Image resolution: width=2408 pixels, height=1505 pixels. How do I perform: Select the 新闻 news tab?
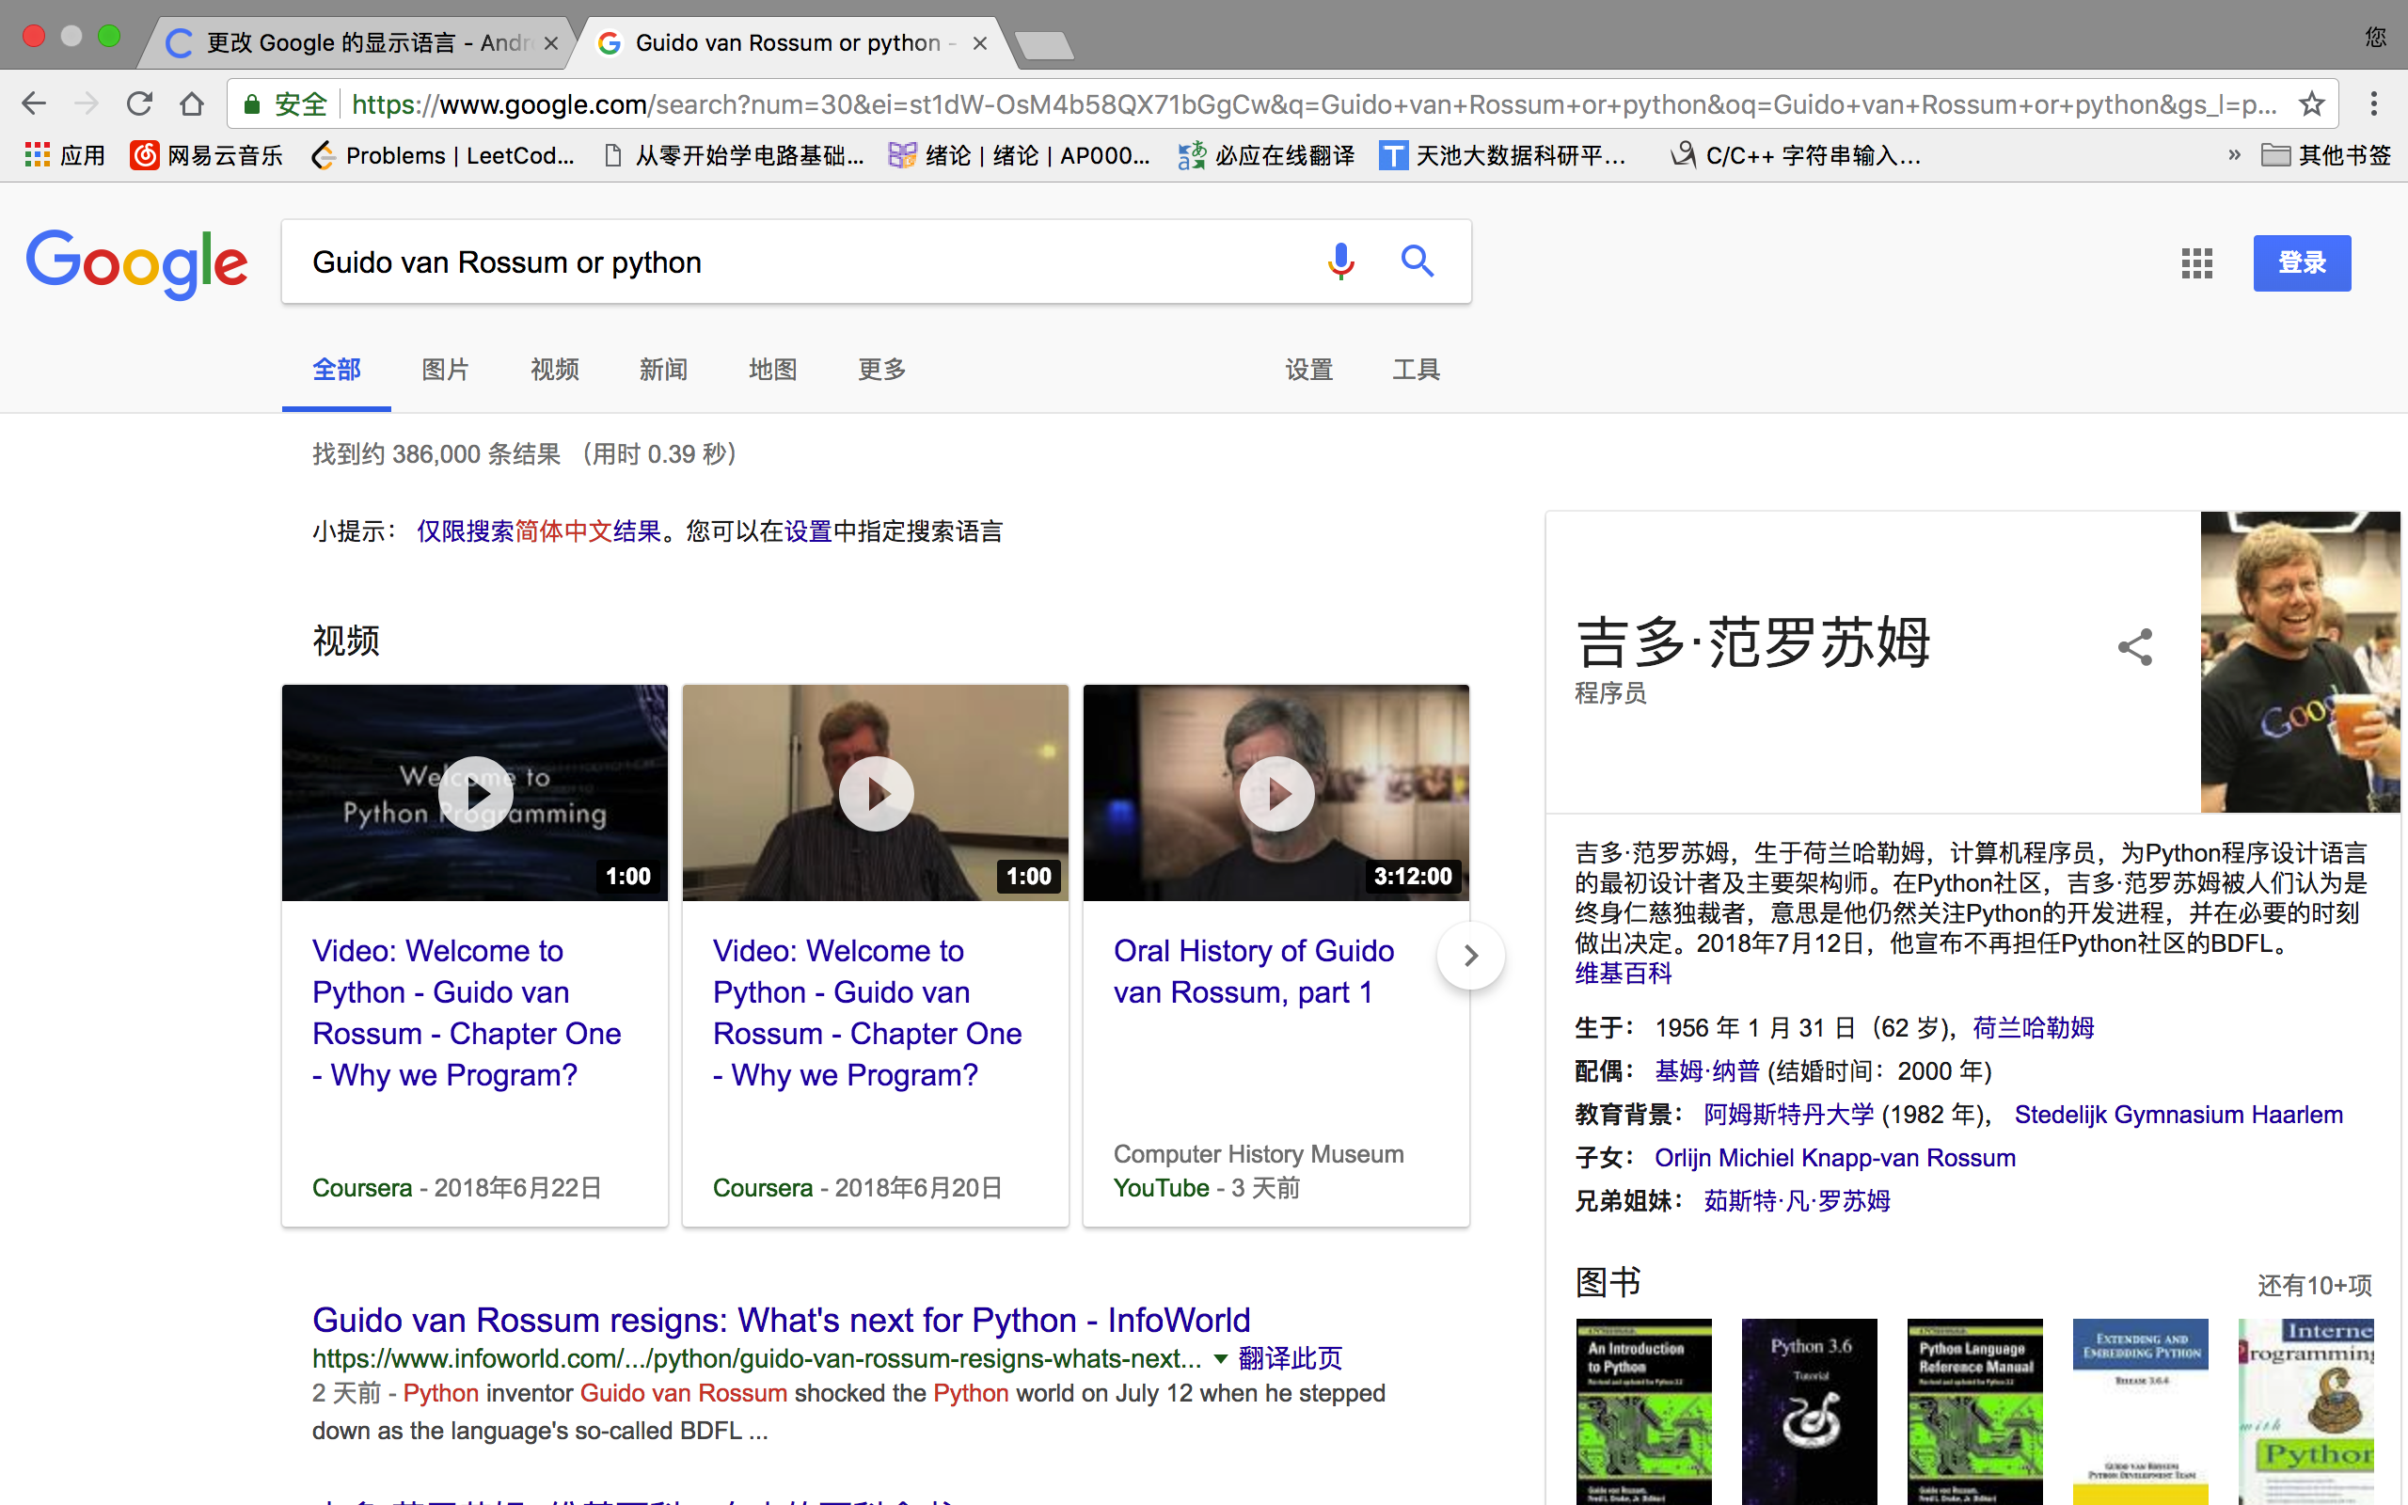(x=663, y=371)
